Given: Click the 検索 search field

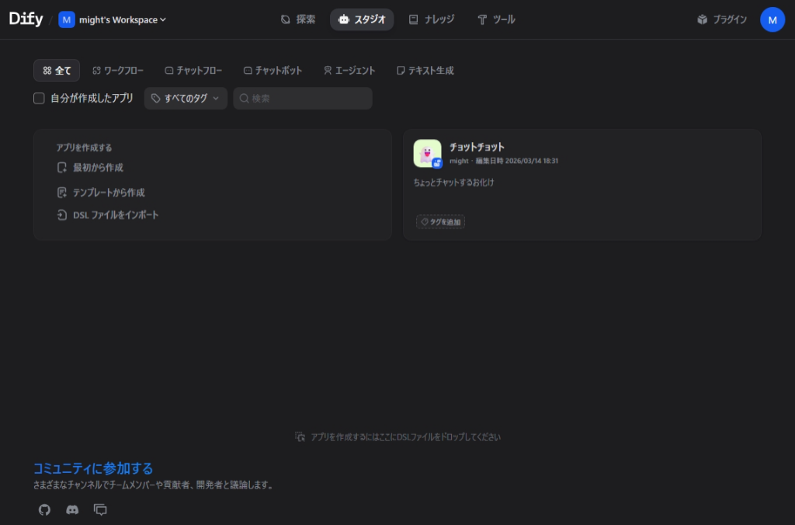Looking at the screenshot, I should pos(307,99).
